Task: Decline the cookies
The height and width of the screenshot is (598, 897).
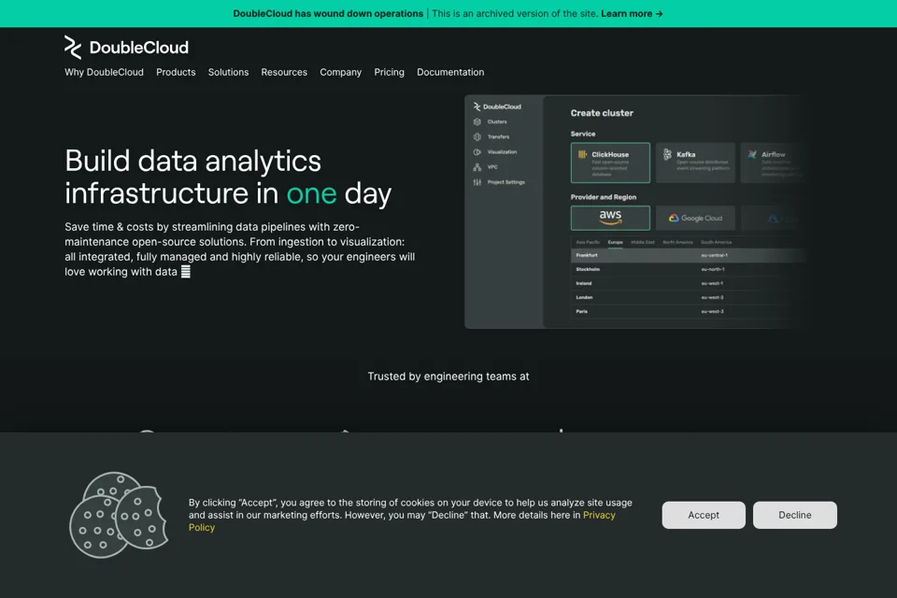Action: tap(794, 515)
